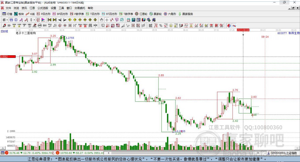Open the 公式选股 menu

click(x=43, y=8)
